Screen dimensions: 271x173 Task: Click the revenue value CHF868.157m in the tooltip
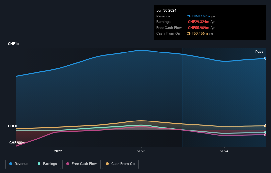coord(198,16)
